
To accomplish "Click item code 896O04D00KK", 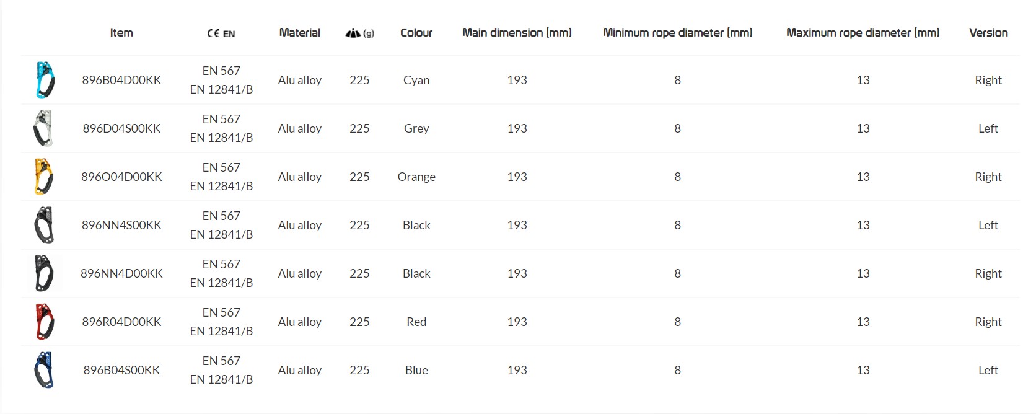I will click(x=121, y=177).
